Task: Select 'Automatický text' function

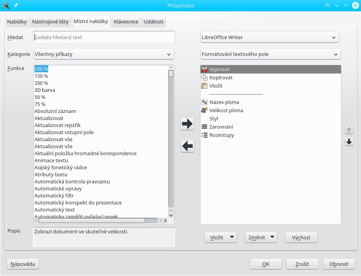Action: point(54,210)
